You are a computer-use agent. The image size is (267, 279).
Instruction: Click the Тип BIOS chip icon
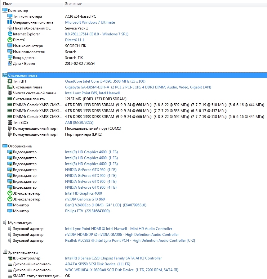[10, 122]
